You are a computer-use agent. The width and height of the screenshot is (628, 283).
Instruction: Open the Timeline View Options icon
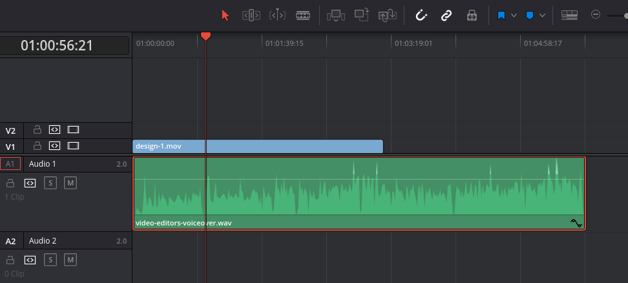click(x=569, y=16)
